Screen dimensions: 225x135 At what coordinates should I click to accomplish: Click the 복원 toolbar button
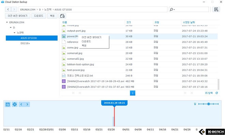pyautogui.click(x=52, y=16)
